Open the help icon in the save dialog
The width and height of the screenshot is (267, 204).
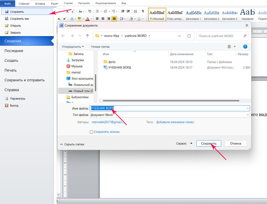[x=245, y=47]
